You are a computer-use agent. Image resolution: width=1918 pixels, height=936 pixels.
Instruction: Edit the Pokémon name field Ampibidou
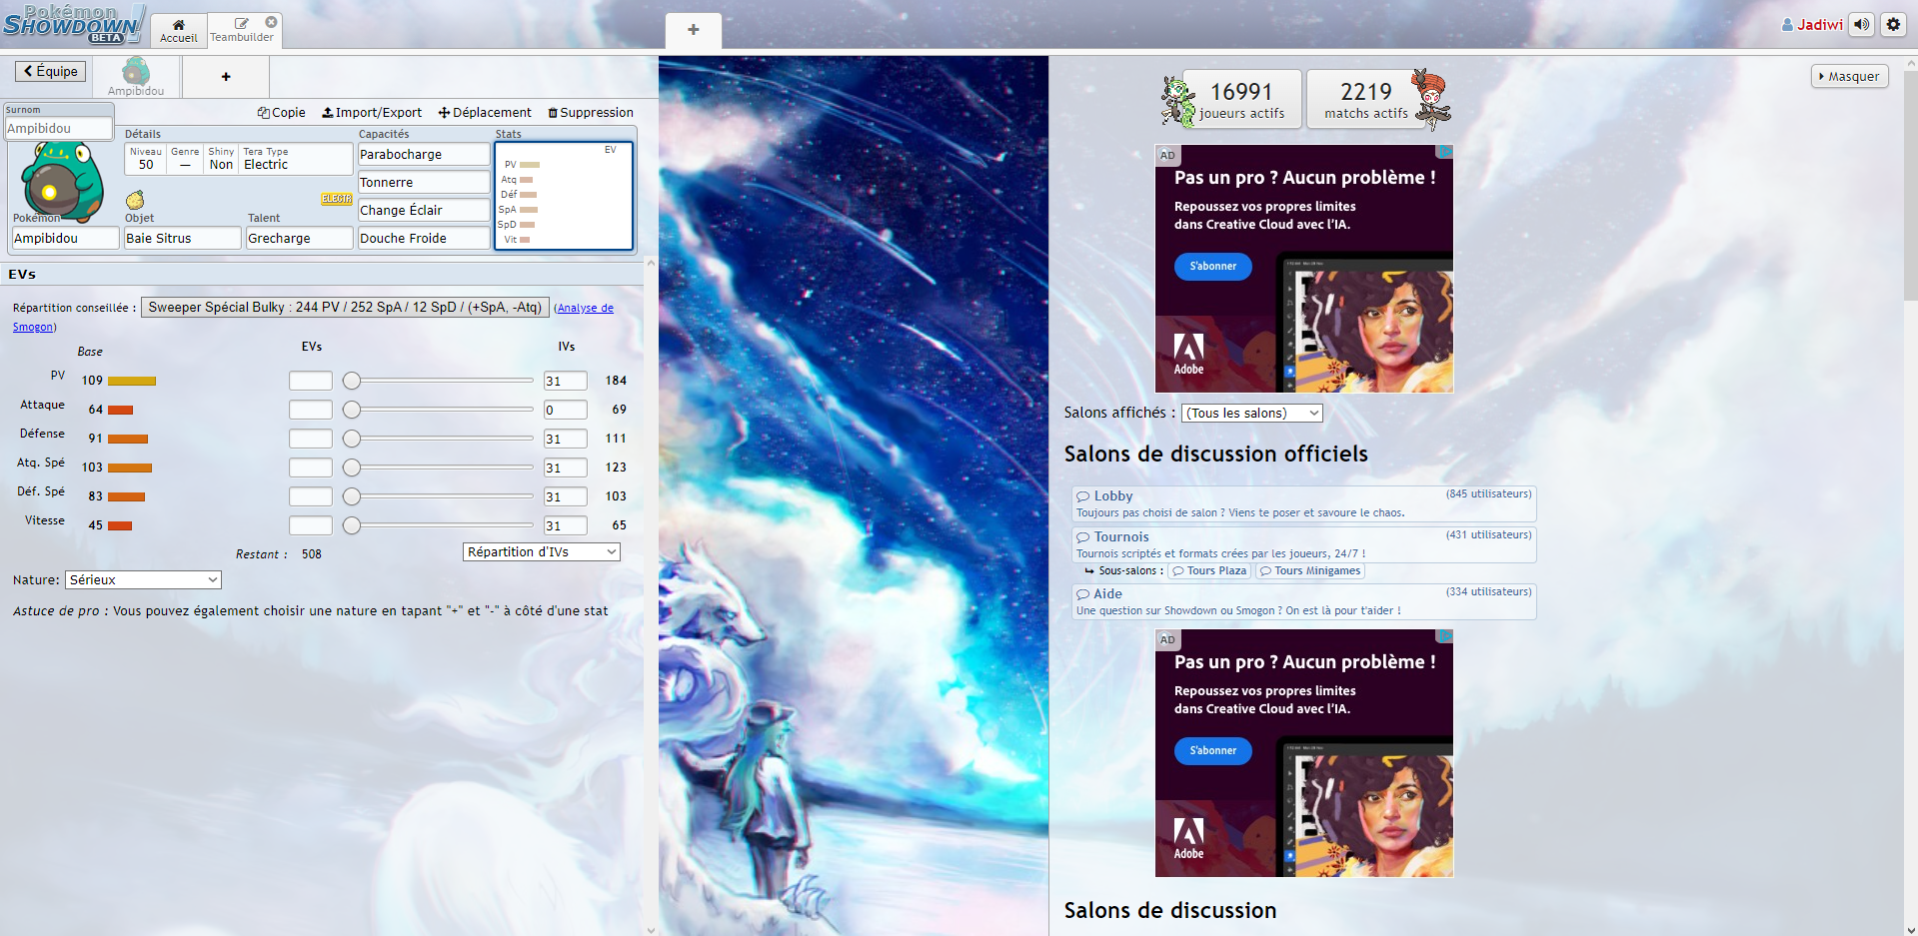pos(65,238)
